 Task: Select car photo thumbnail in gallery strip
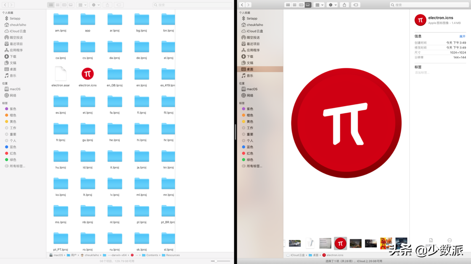pos(295,243)
